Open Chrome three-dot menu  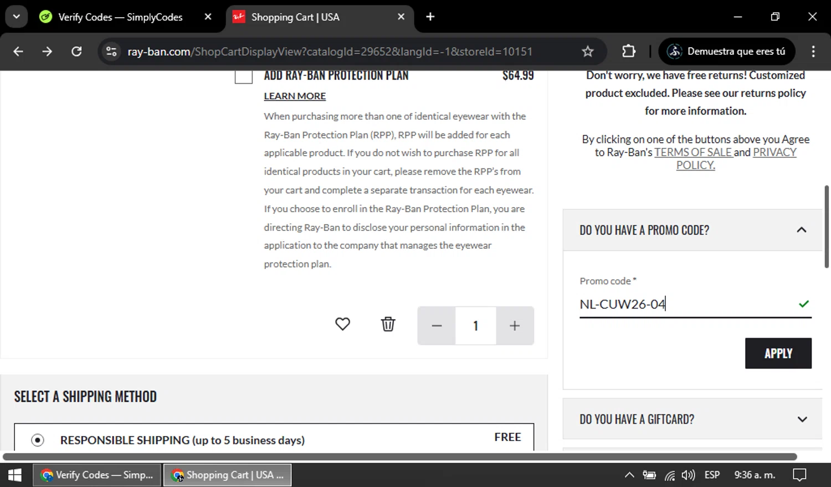(x=813, y=52)
